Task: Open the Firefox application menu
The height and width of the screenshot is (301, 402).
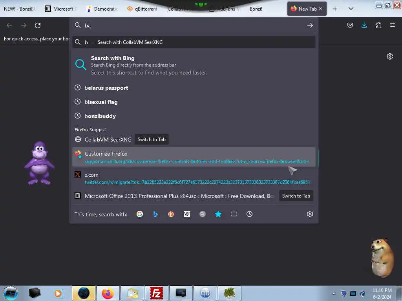Action: point(393,25)
